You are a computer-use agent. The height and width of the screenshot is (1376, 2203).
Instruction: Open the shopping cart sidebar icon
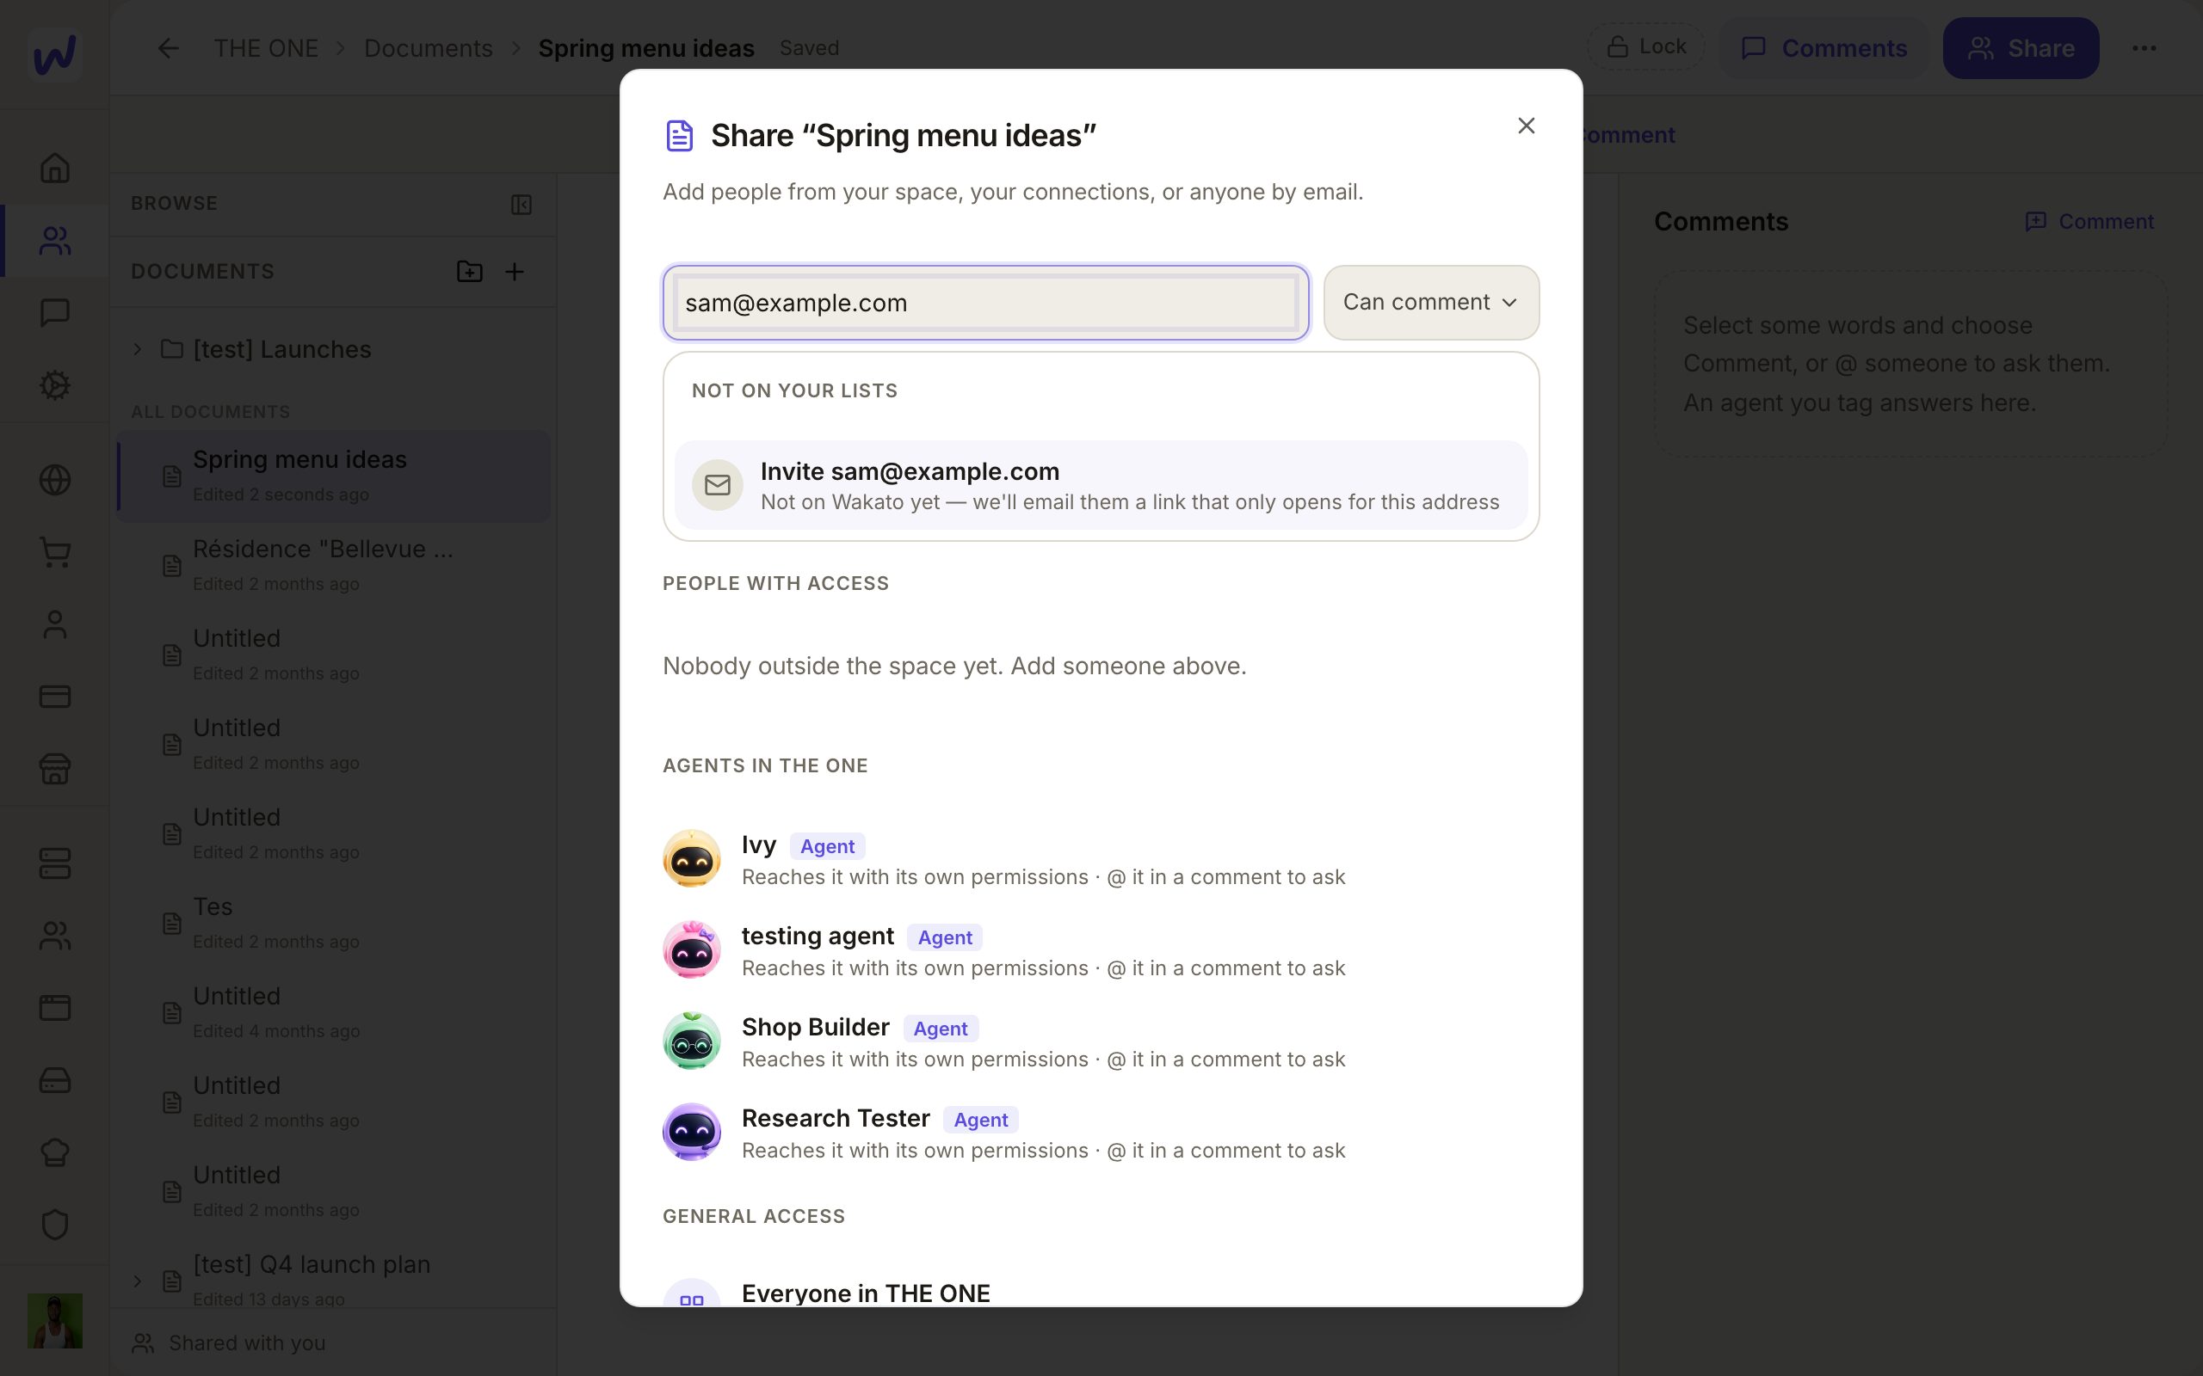coord(54,552)
